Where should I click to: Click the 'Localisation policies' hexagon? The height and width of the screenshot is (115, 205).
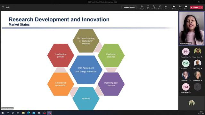pos(61,55)
